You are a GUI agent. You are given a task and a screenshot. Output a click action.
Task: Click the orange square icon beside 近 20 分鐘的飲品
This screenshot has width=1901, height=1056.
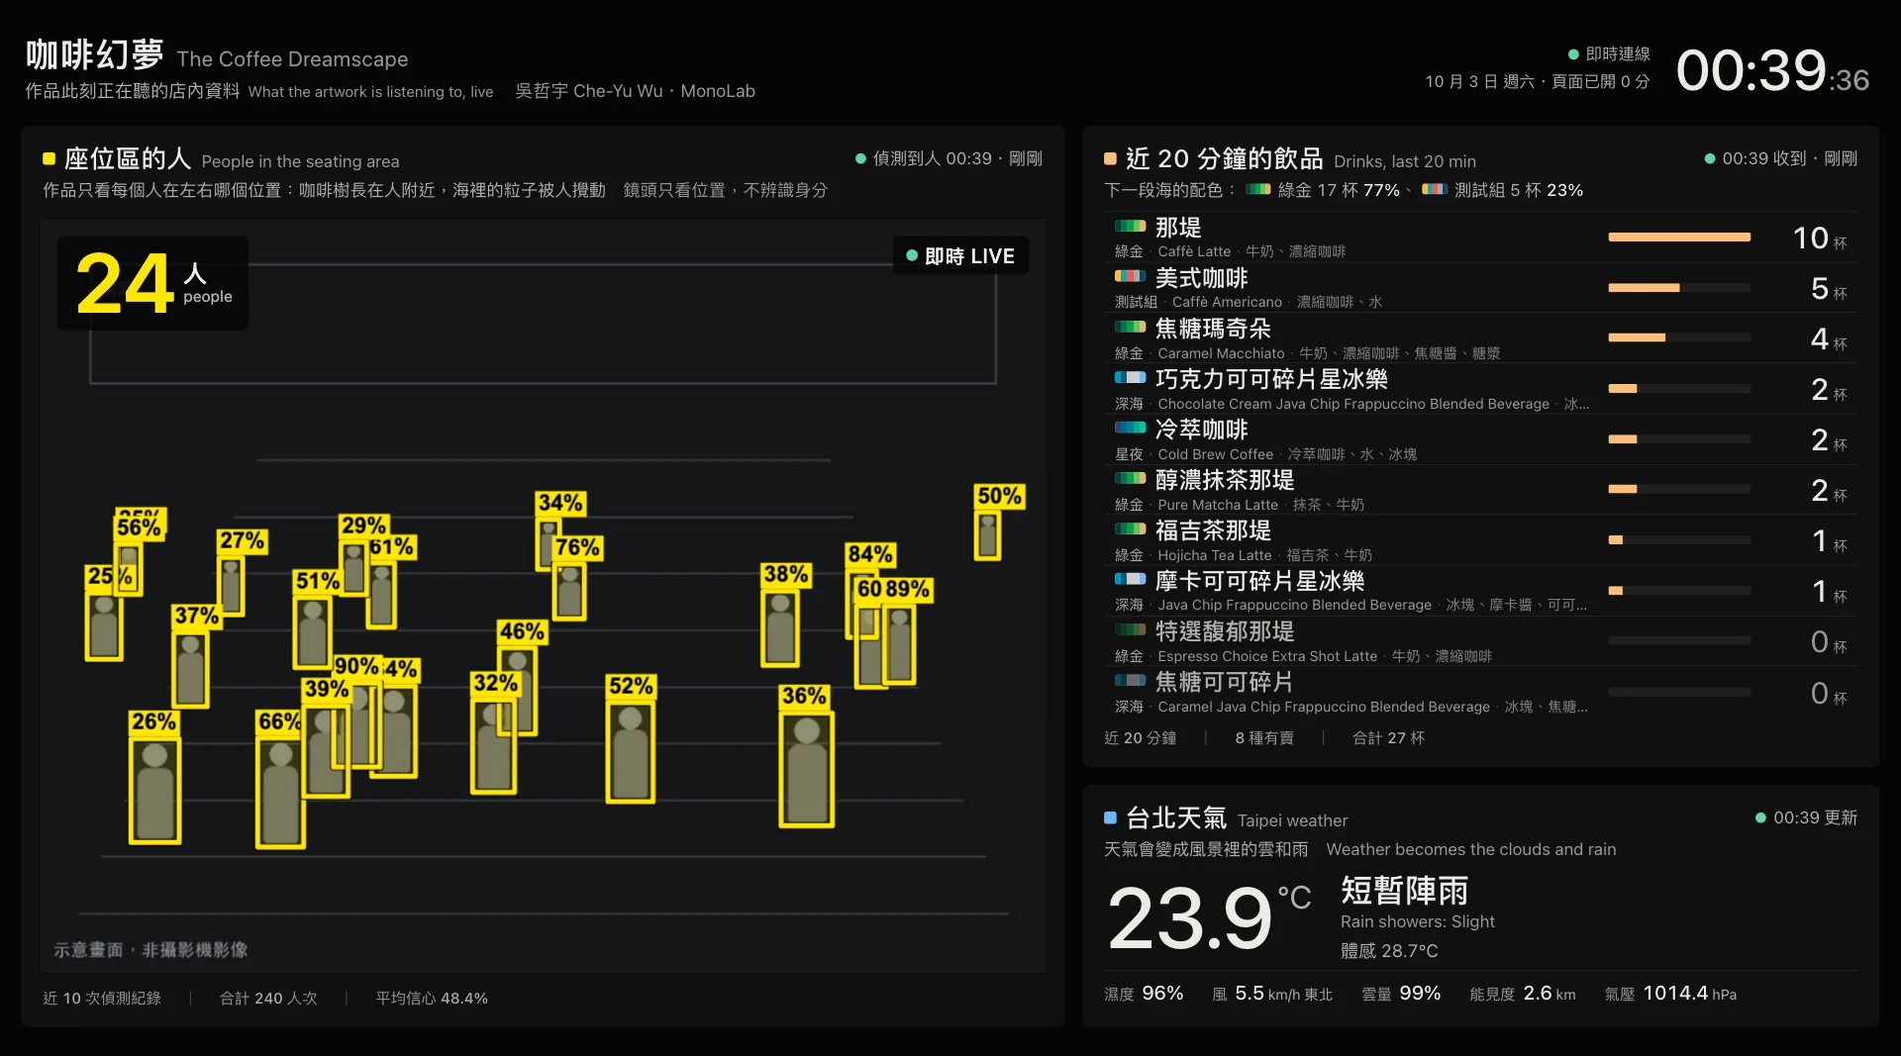point(1110,158)
